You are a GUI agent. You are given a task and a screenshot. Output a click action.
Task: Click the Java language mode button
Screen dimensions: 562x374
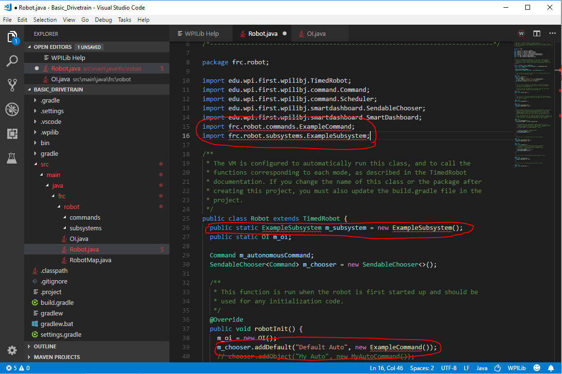click(x=482, y=368)
